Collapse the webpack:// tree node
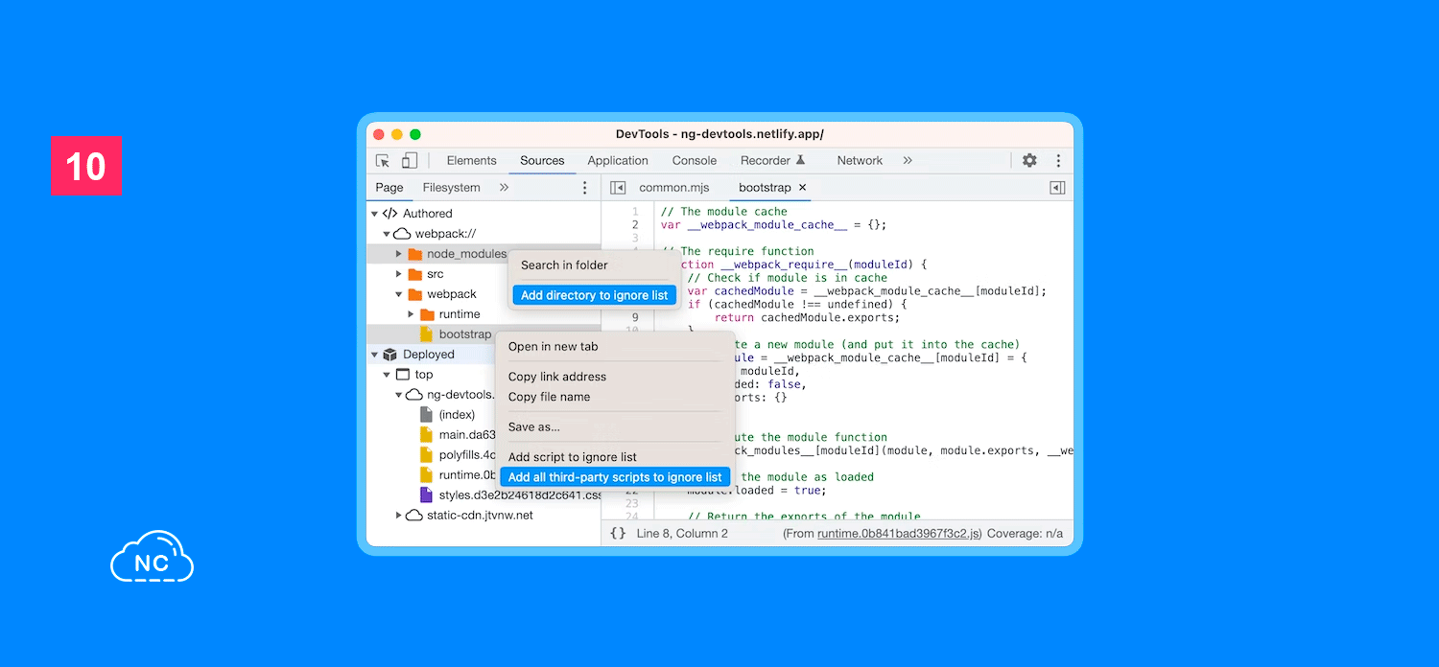Viewport: 1439px width, 667px height. (x=387, y=234)
